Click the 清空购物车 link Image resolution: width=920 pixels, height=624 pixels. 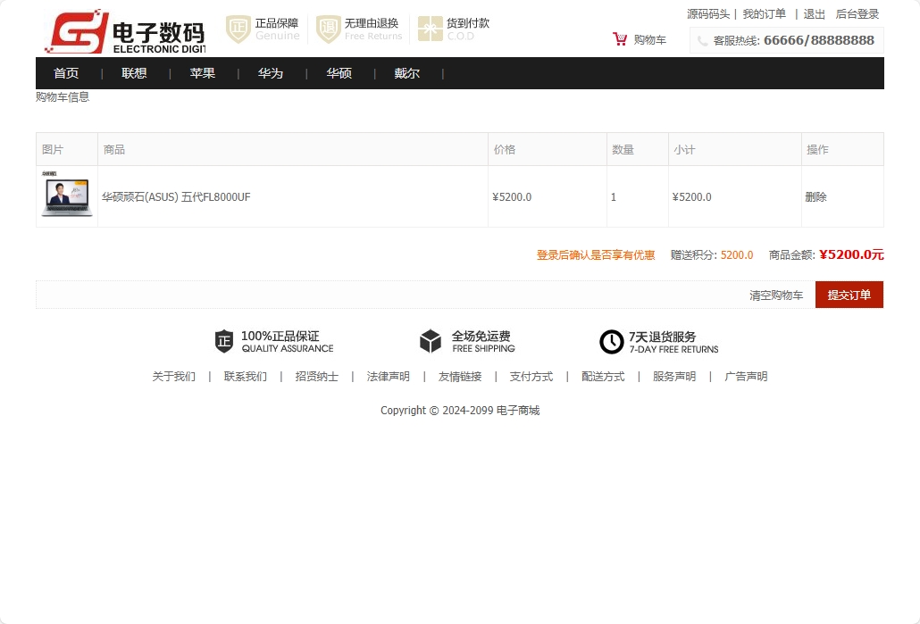click(x=775, y=295)
